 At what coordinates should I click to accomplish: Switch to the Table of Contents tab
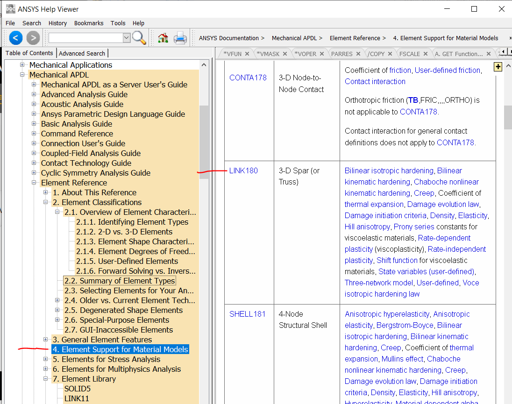click(29, 53)
